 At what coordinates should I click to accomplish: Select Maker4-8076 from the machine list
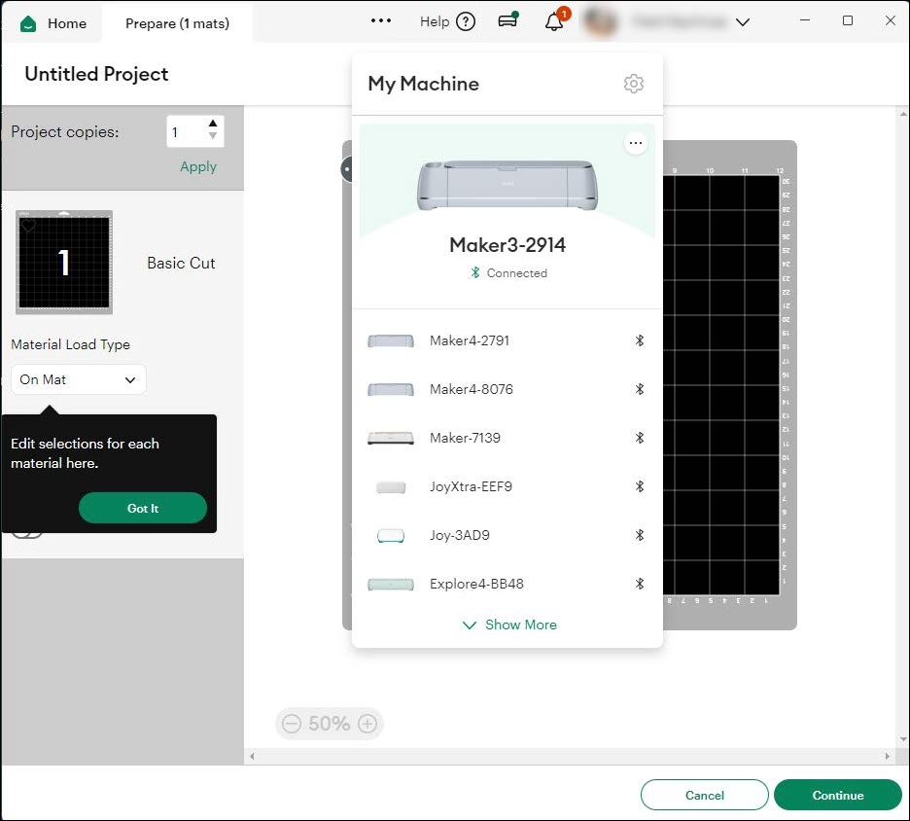click(x=507, y=390)
